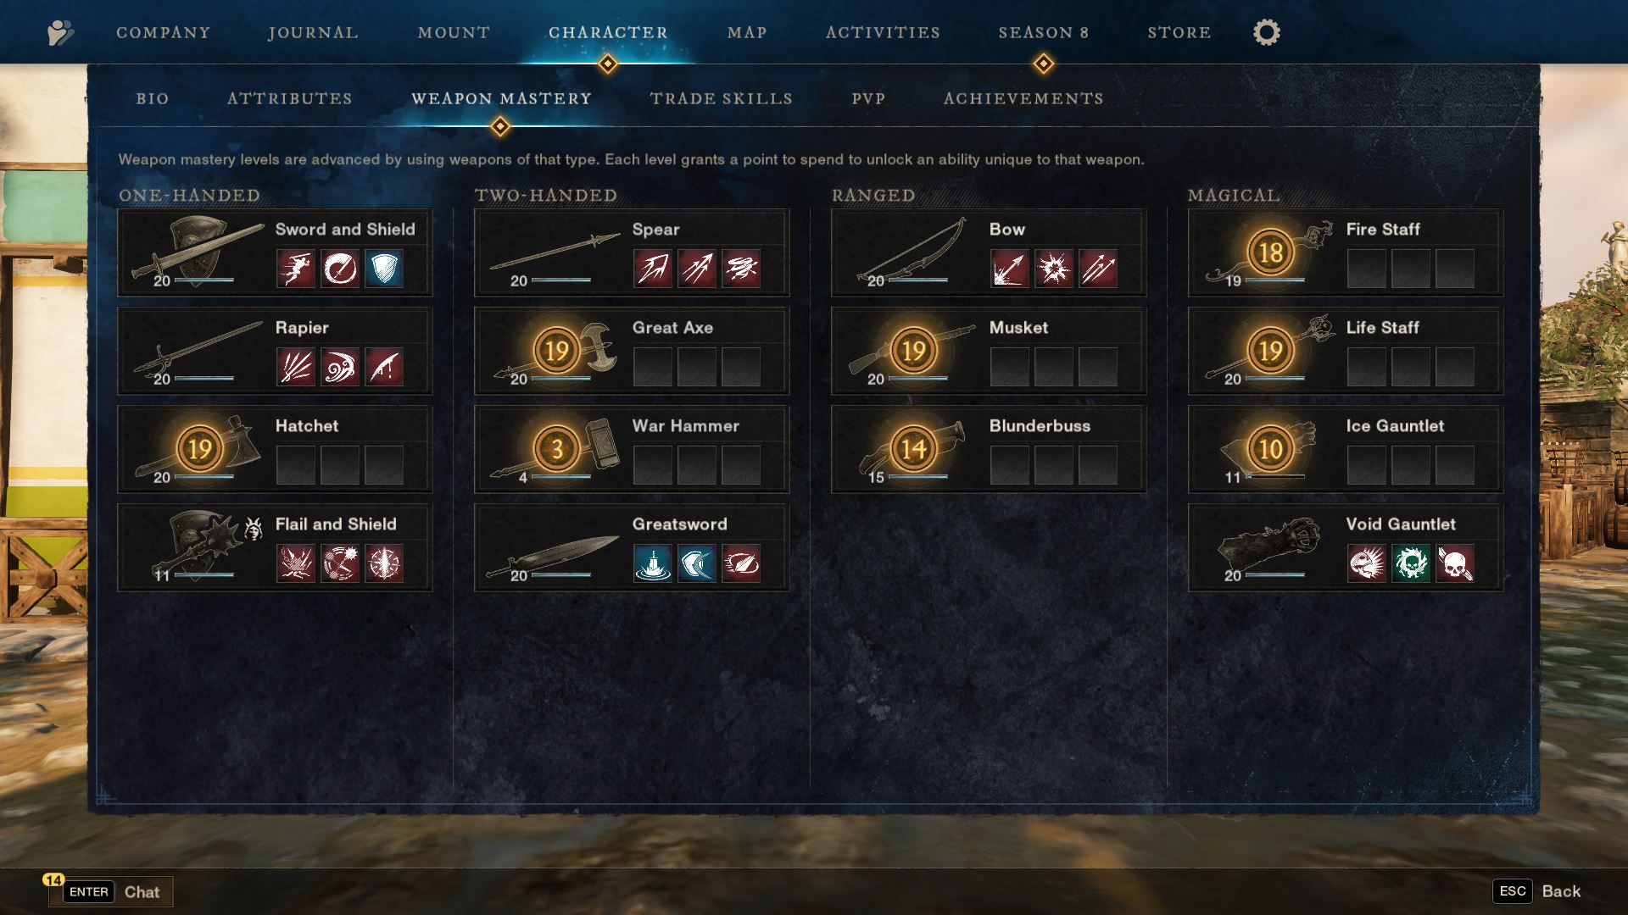The image size is (1628, 915).
Task: Open the Hatchet mastery card
Action: click(x=275, y=449)
